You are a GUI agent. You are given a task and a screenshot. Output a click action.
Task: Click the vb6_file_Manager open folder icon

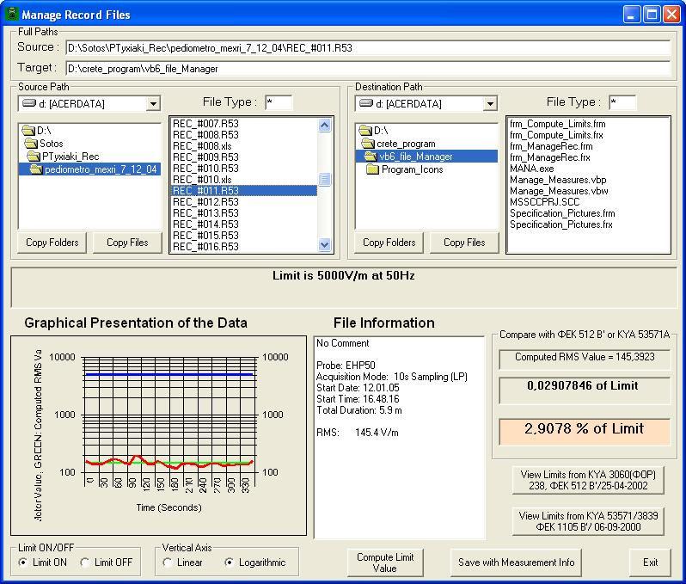point(371,157)
